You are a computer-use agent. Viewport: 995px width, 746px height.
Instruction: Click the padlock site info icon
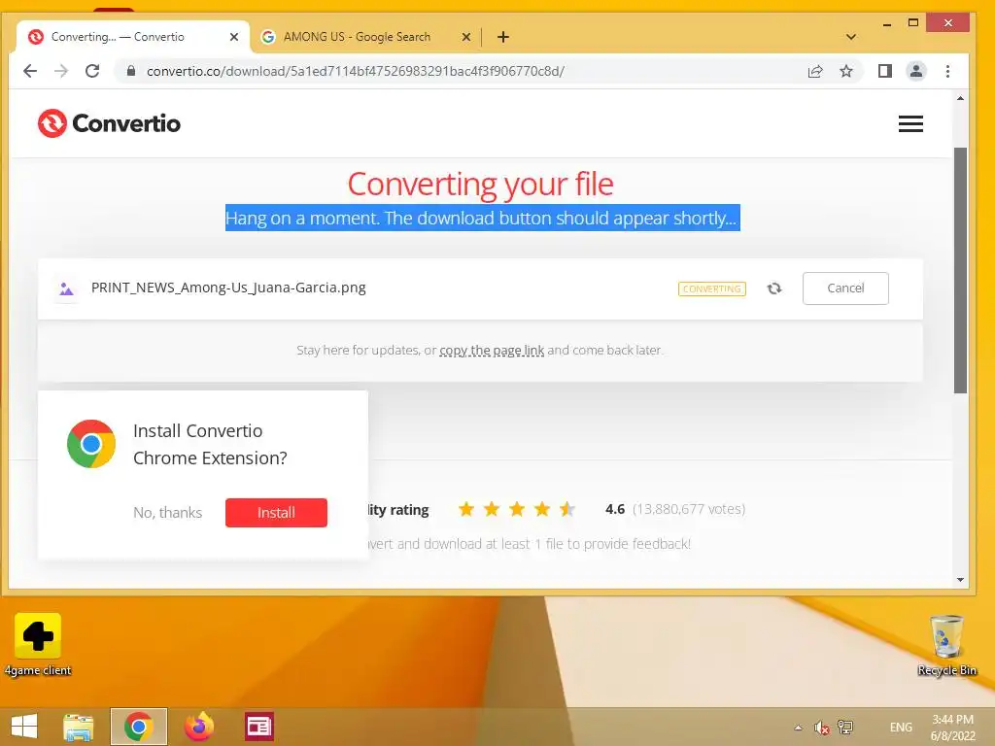131,71
